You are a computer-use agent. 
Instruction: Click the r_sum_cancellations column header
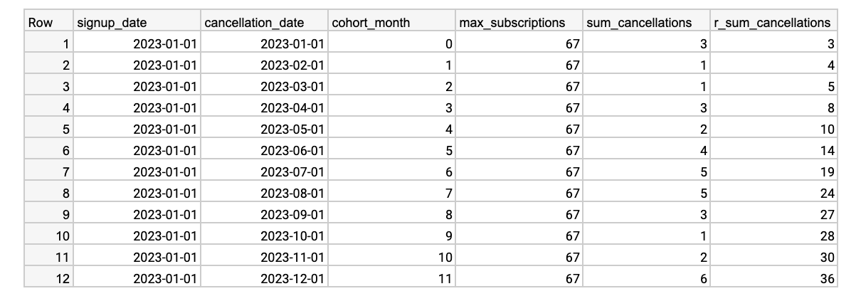[x=773, y=23]
